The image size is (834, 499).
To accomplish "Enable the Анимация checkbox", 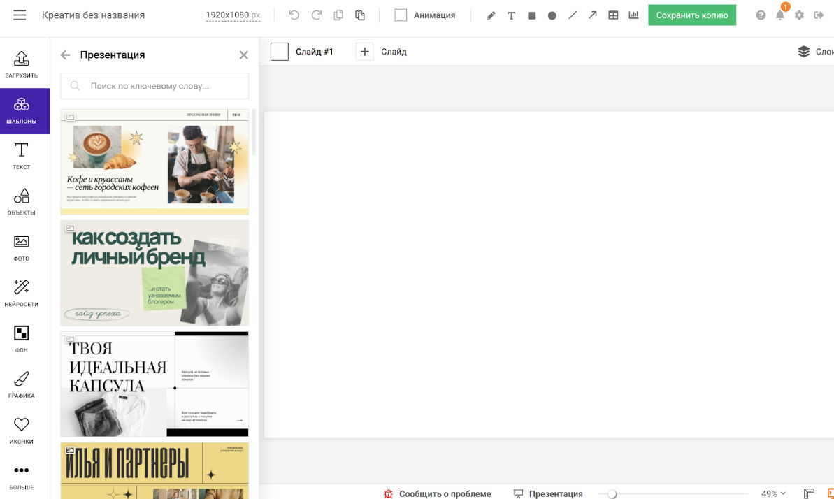I will pyautogui.click(x=401, y=15).
